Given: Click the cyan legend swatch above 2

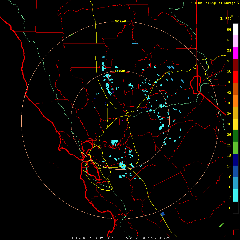Looking at the screenshot, I should coord(235,195).
